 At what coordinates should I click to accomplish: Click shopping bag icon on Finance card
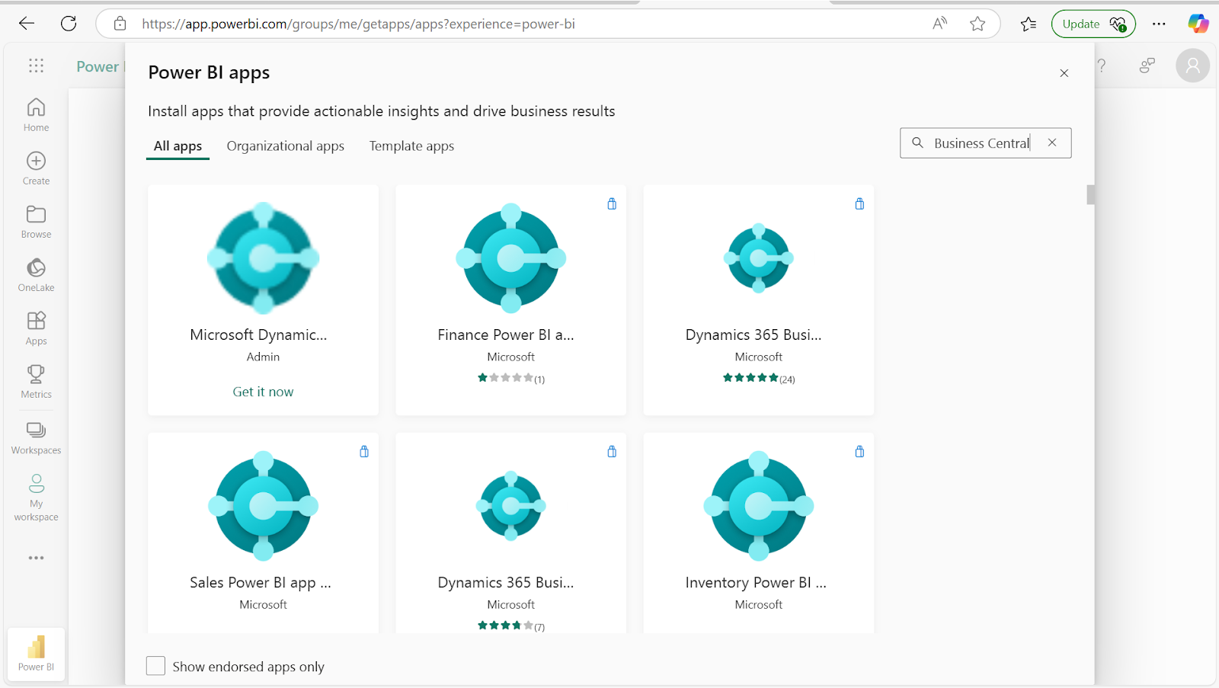tap(612, 203)
